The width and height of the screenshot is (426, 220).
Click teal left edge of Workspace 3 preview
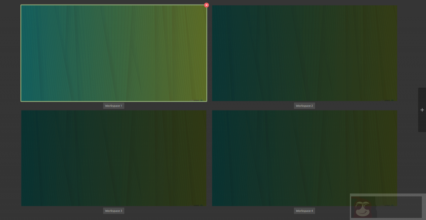click(24, 158)
